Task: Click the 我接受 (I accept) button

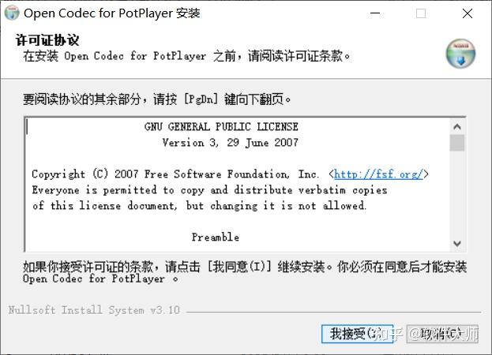Action: coord(358,334)
